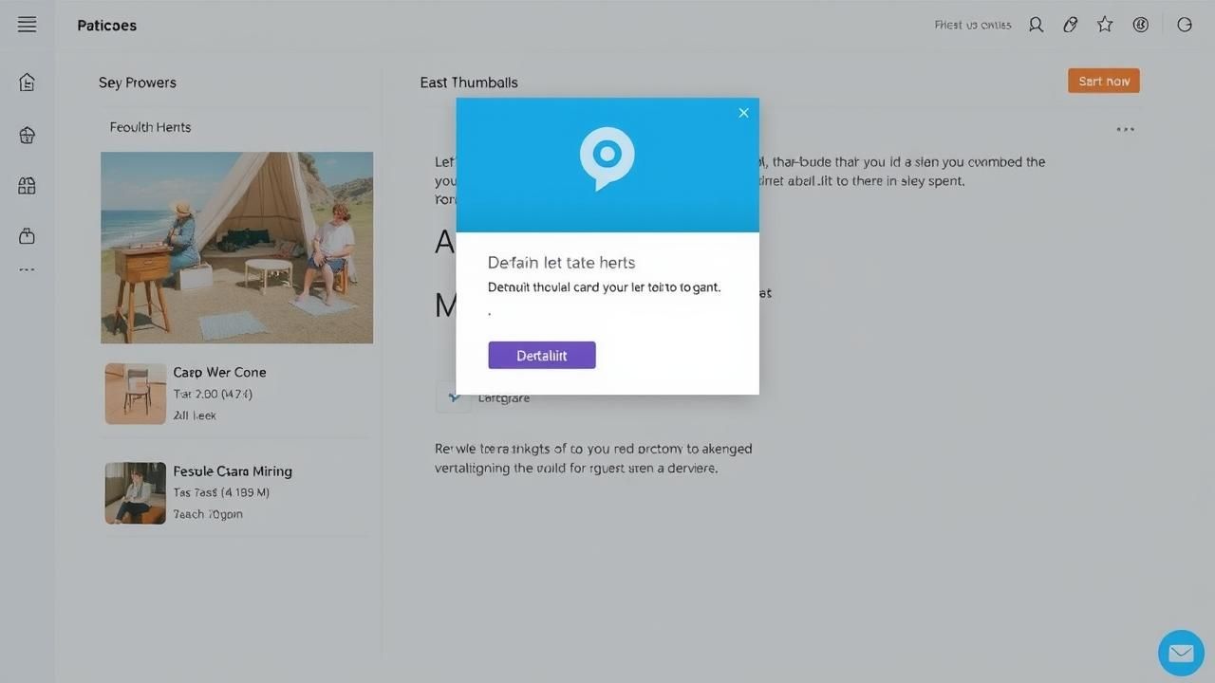Open the large beach tent photo
The image size is (1215, 683).
point(236,248)
